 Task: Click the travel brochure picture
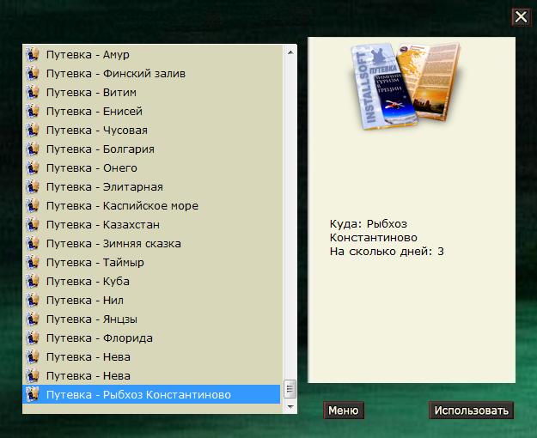(x=405, y=86)
